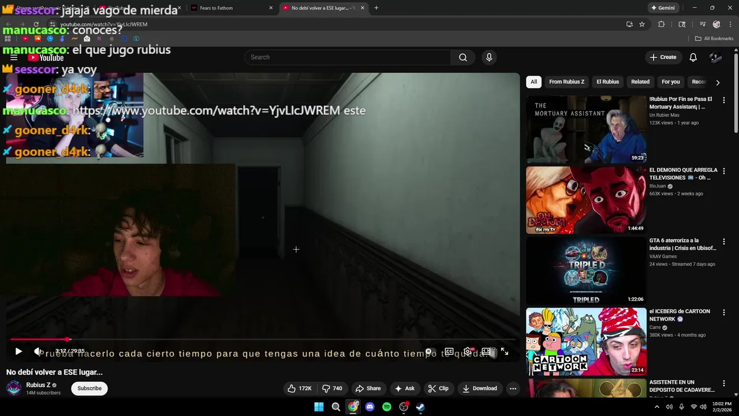739x416 pixels.
Task: Seek on the red video progress bar
Action: [263, 339]
